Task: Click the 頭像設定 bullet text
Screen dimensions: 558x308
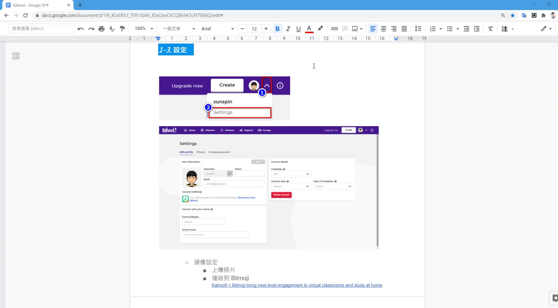Action: click(206, 262)
